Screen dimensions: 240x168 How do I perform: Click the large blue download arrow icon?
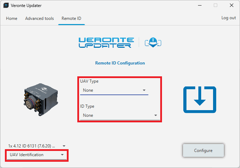(x=199, y=100)
